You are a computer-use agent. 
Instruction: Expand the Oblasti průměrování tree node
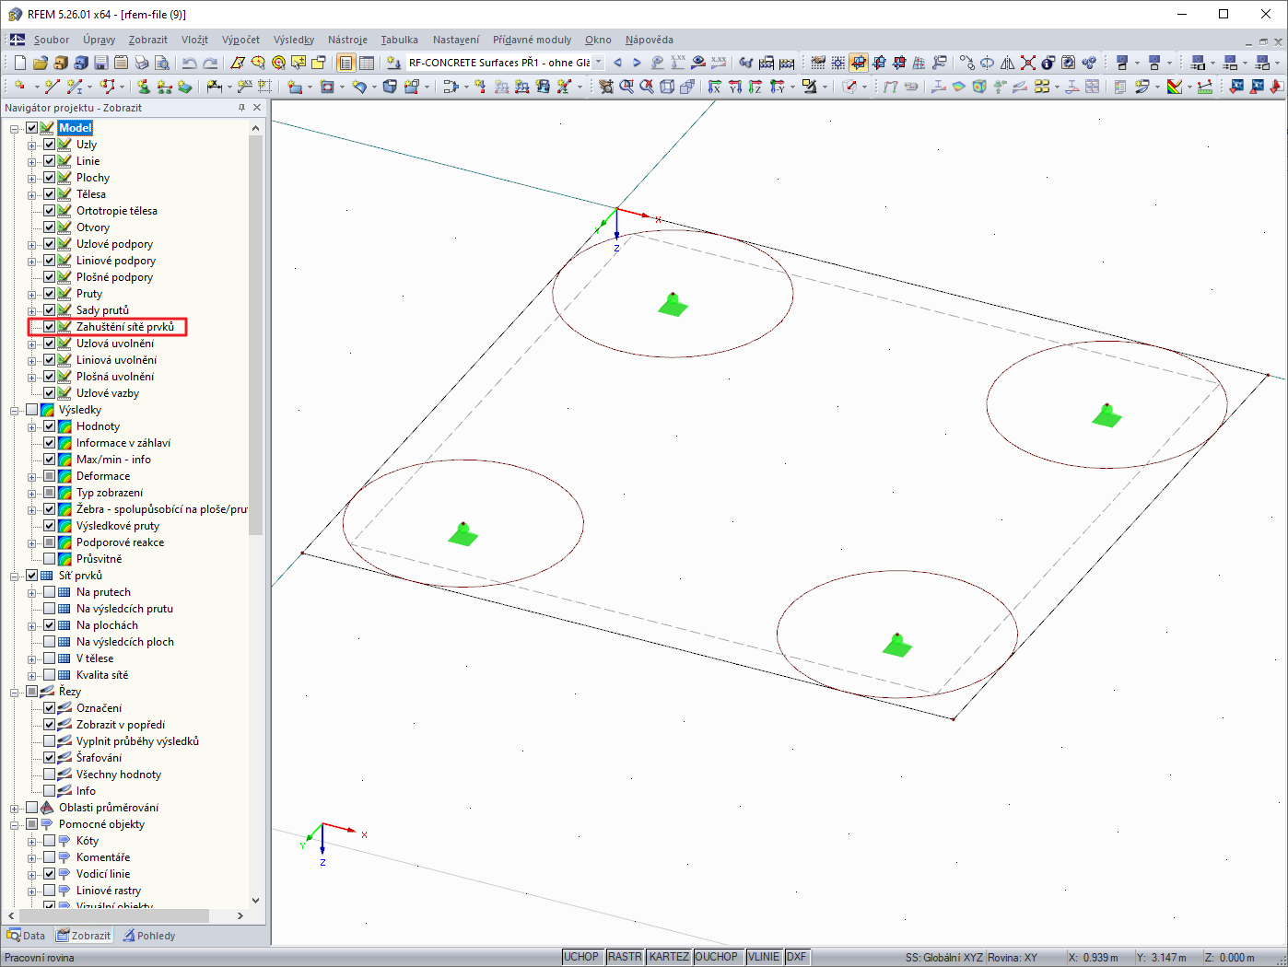click(15, 808)
